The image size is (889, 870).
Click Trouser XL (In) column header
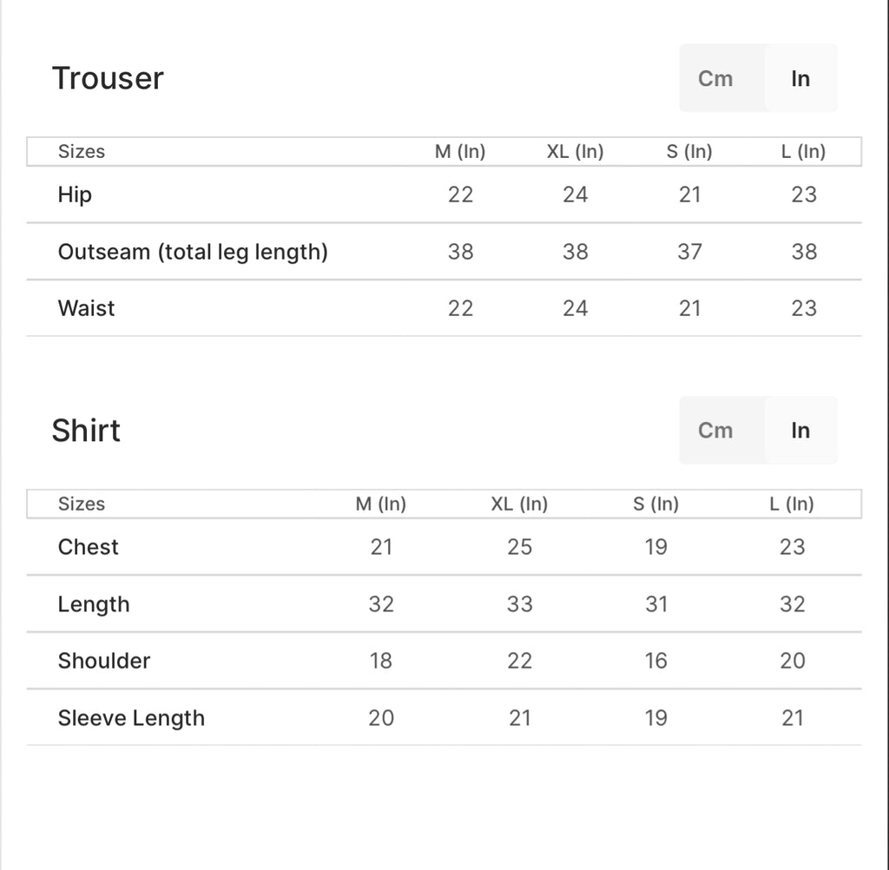click(x=575, y=151)
